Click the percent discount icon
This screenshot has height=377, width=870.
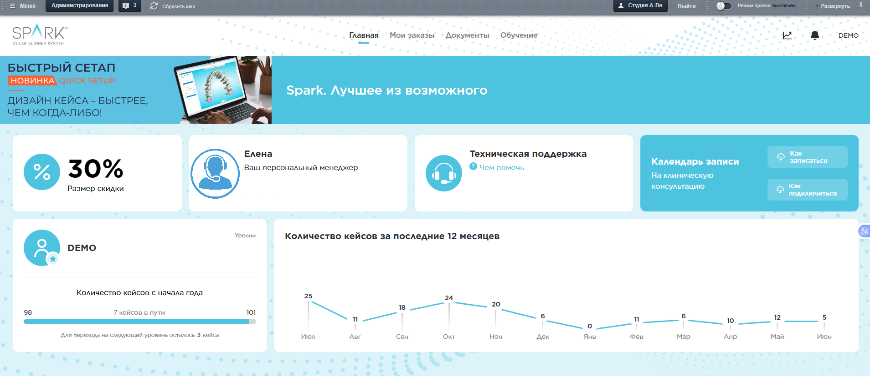tap(42, 172)
